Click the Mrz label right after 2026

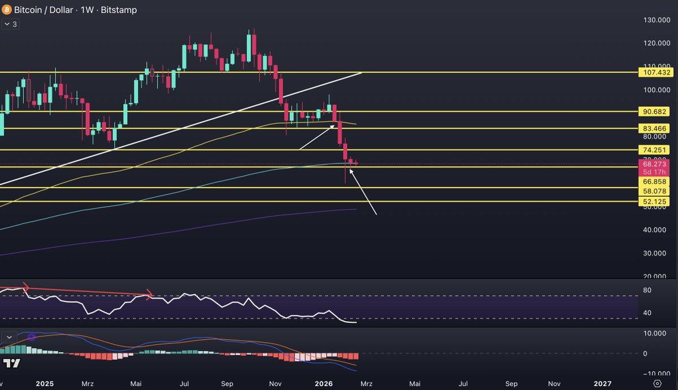pos(366,383)
